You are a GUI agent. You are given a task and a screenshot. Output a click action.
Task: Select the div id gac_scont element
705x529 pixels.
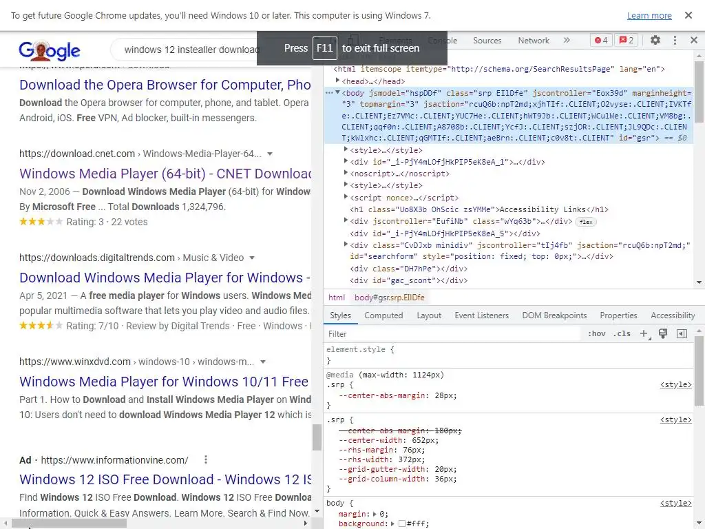[x=409, y=281]
